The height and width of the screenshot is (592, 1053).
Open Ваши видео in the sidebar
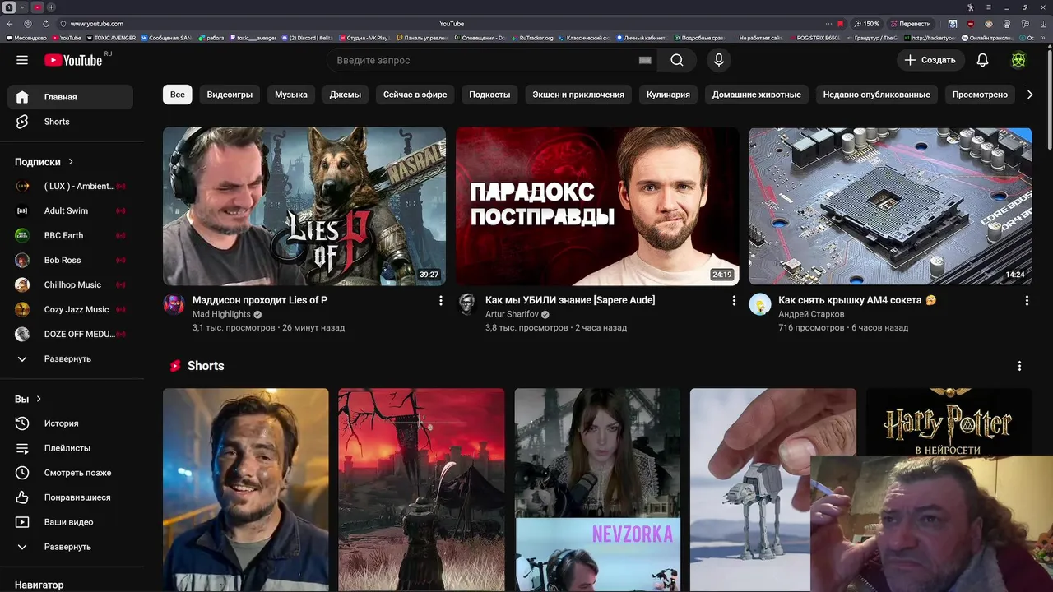(71, 522)
